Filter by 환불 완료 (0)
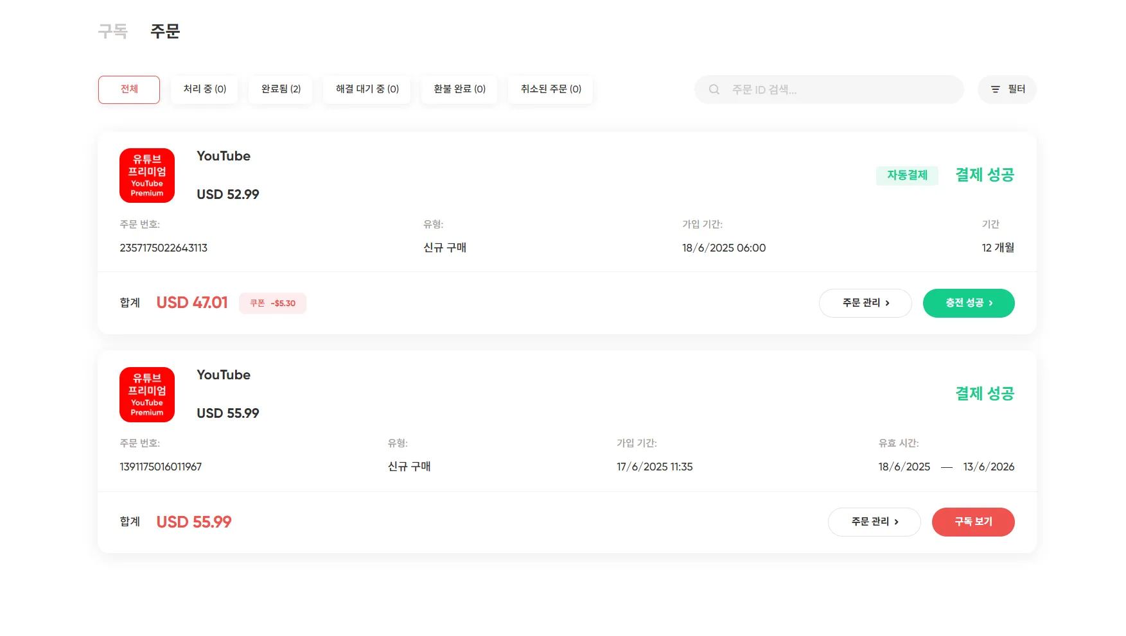Image resolution: width=1126 pixels, height=636 pixels. 459,90
